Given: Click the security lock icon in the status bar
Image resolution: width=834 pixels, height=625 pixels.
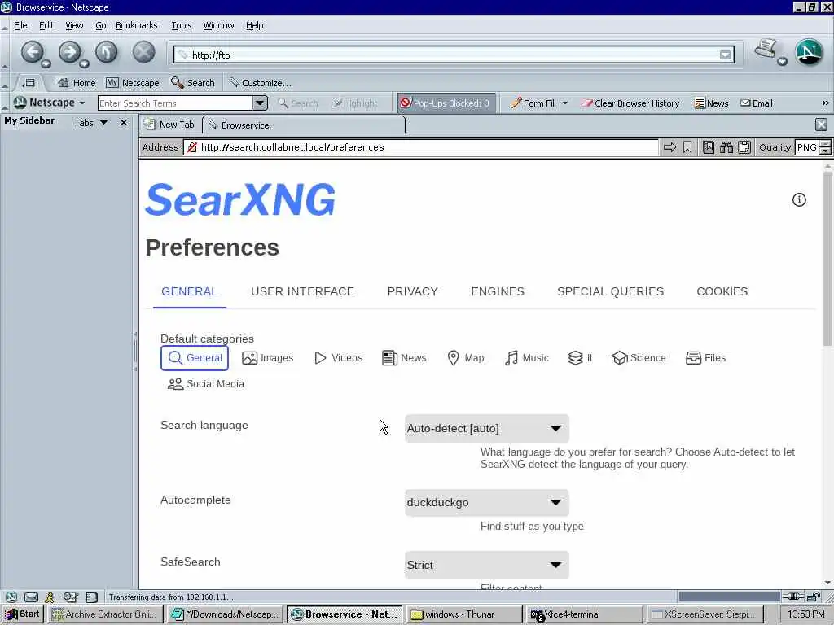Looking at the screenshot, I should click(x=814, y=597).
